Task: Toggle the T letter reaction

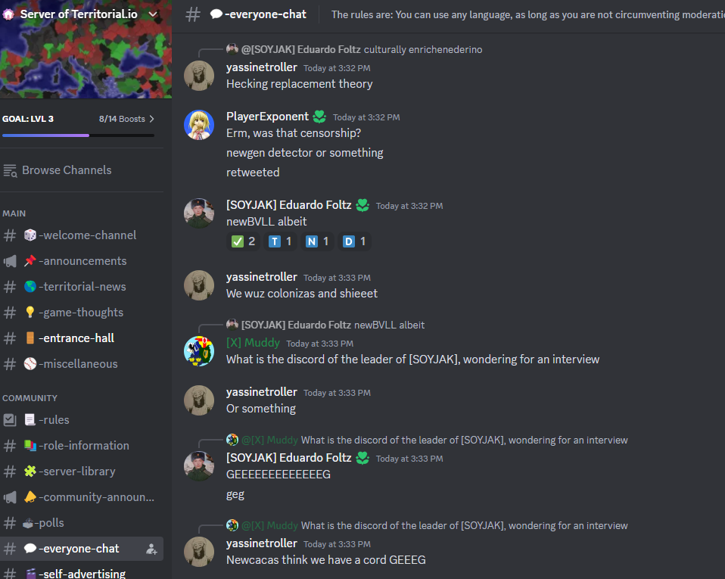Action: 280,241
